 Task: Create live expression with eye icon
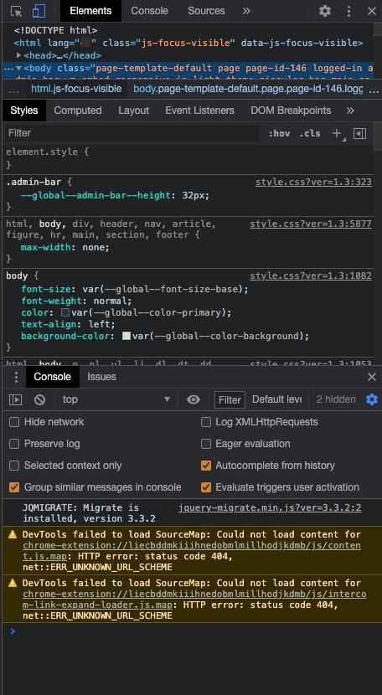193,399
